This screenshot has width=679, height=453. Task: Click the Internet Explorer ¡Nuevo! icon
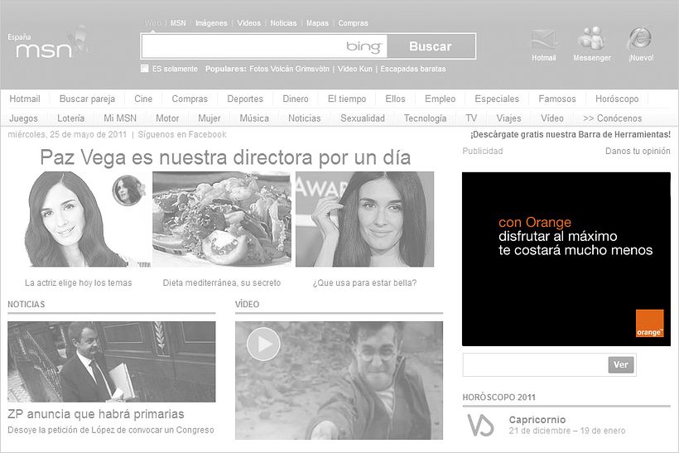[x=640, y=39]
